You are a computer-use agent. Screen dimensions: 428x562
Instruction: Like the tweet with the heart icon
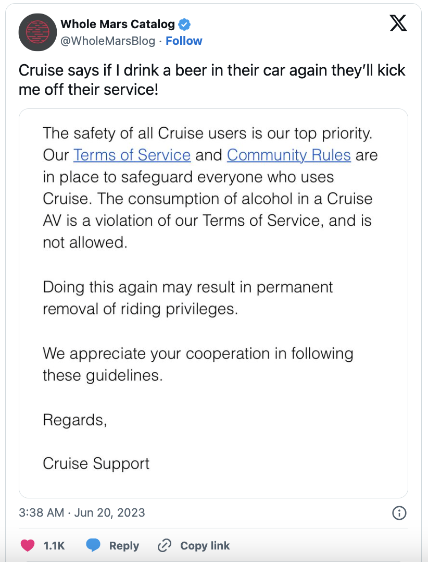tap(27, 545)
